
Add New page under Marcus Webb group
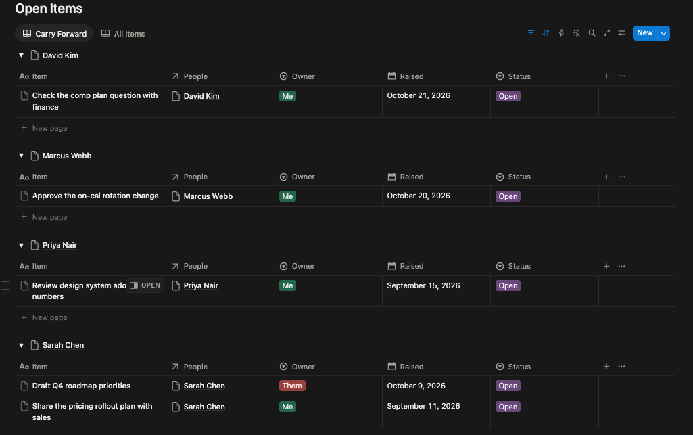click(x=44, y=217)
